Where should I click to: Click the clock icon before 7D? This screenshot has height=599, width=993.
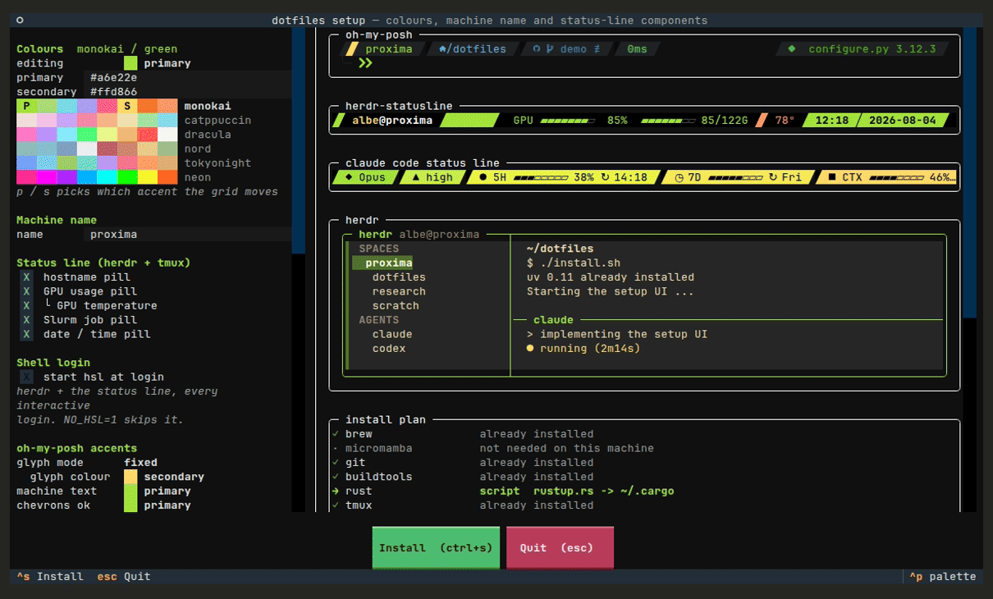pyautogui.click(x=678, y=177)
